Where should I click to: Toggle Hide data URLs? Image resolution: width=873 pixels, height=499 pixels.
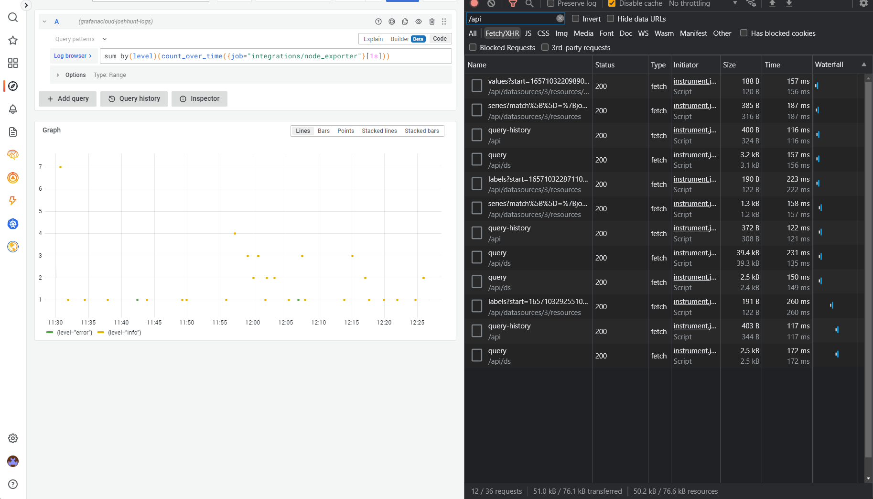[x=610, y=19]
